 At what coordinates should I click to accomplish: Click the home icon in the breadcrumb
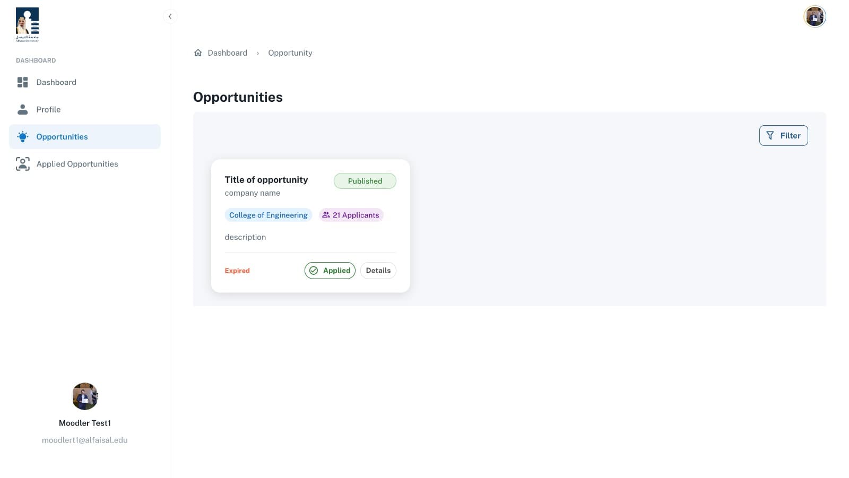point(198,53)
